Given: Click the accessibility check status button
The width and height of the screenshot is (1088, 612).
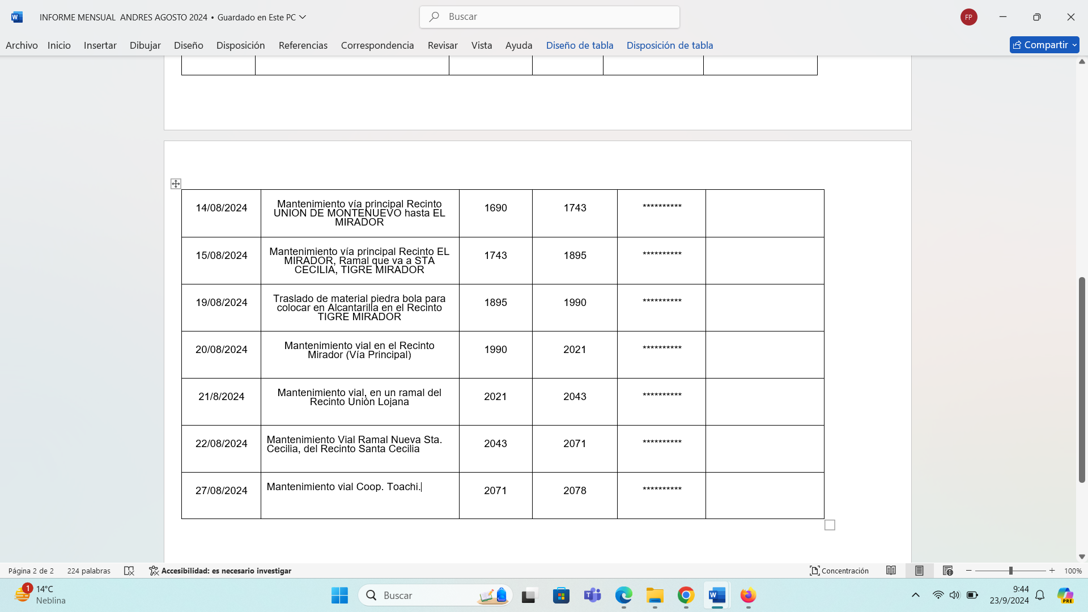Looking at the screenshot, I should [220, 571].
